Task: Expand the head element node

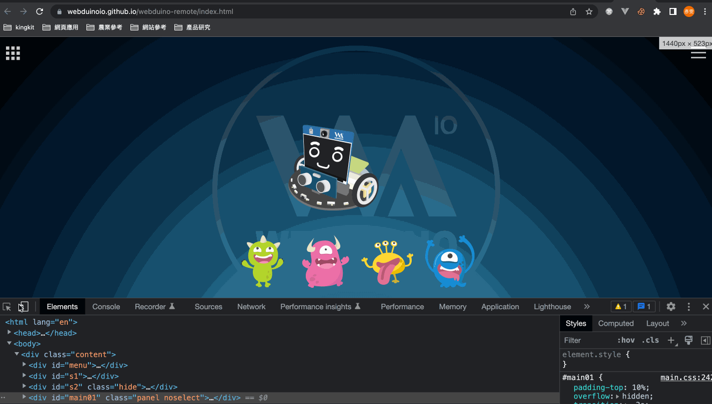Action: (9, 332)
